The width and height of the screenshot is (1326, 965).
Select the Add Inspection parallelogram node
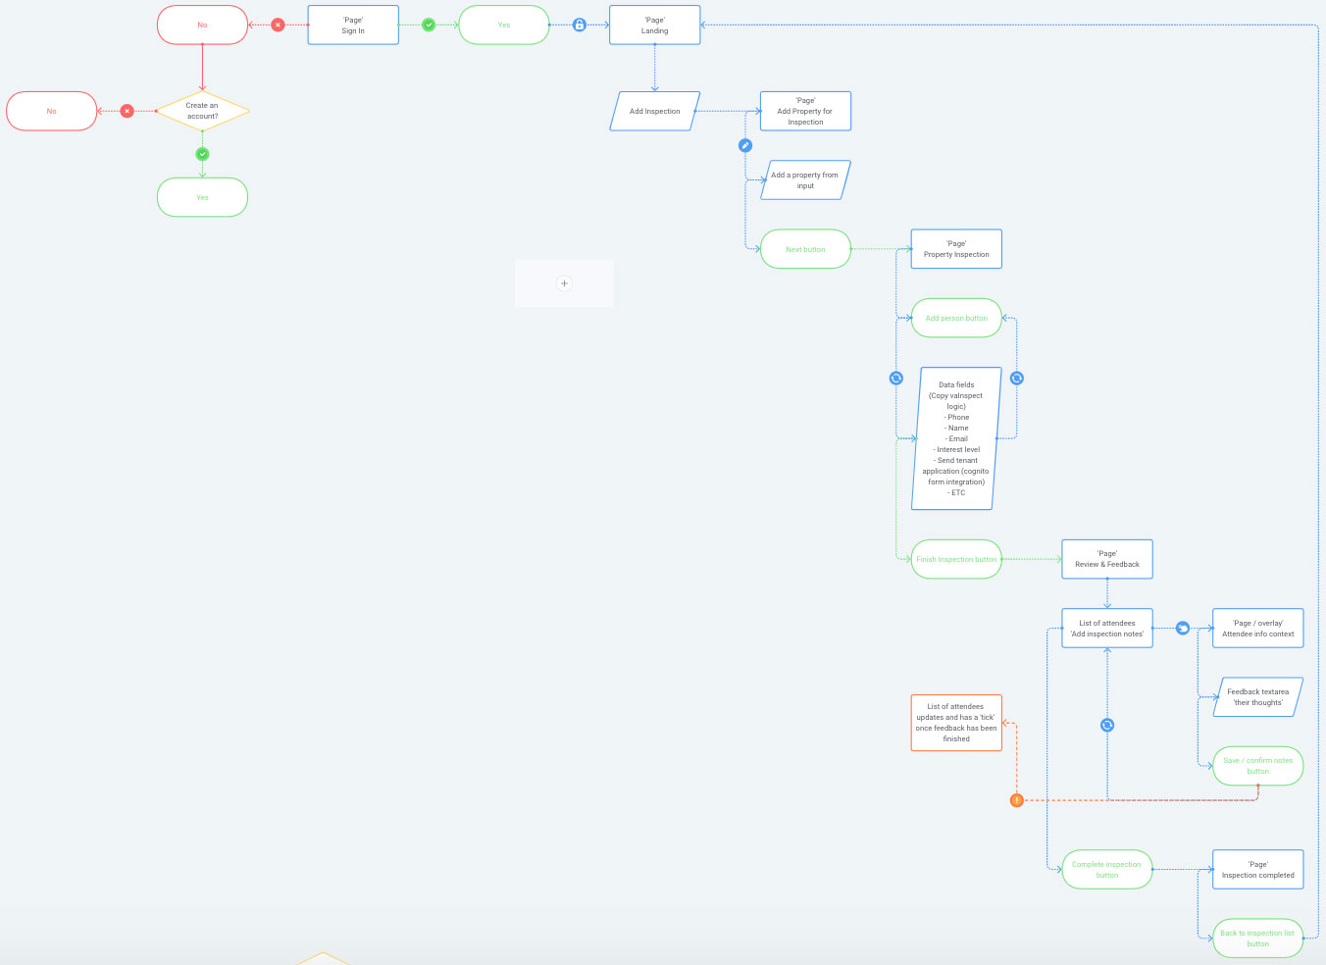[x=654, y=111]
